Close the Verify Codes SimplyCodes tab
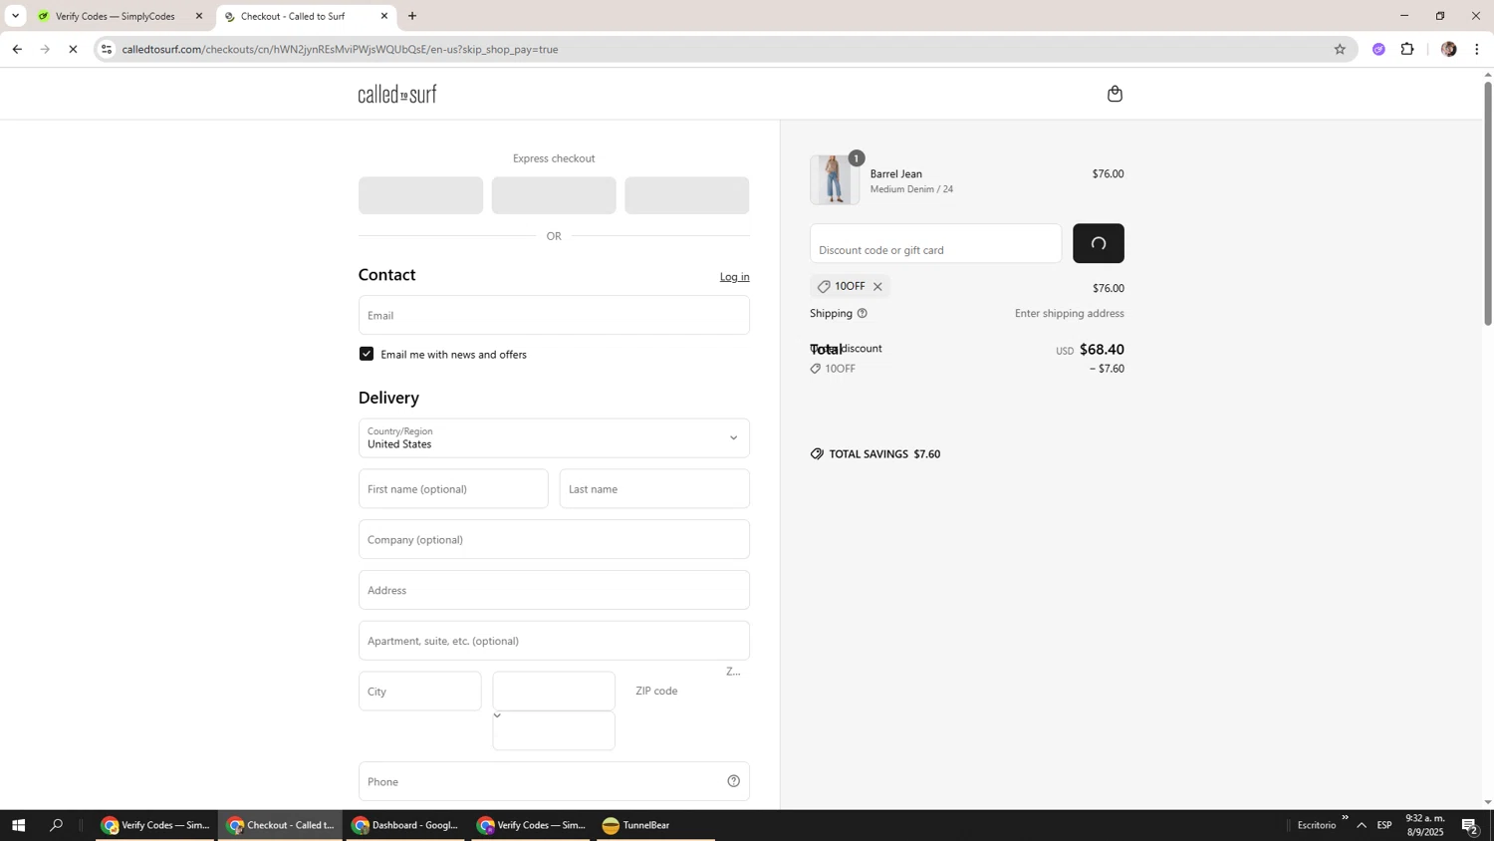This screenshot has width=1494, height=841. [198, 16]
